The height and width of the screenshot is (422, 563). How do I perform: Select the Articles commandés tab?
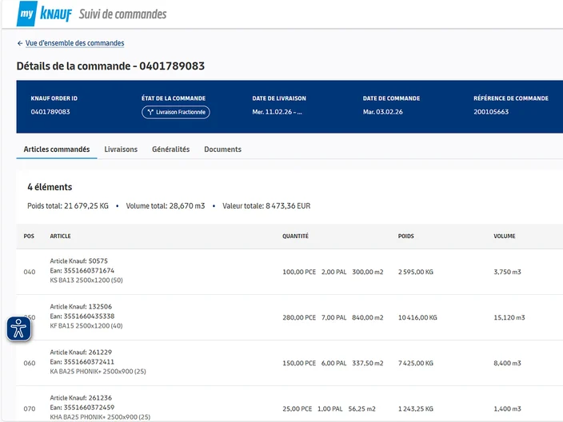click(x=57, y=149)
